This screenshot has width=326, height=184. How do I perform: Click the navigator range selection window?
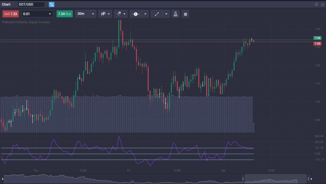pos(275,179)
